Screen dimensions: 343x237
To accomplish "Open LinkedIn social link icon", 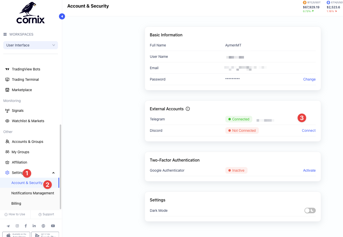I will tap(34, 226).
